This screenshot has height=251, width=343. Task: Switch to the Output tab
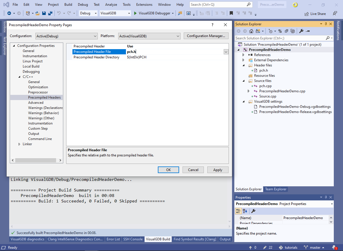coord(225,239)
